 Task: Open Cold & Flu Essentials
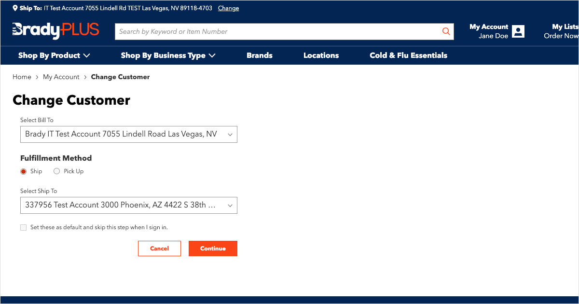click(409, 55)
